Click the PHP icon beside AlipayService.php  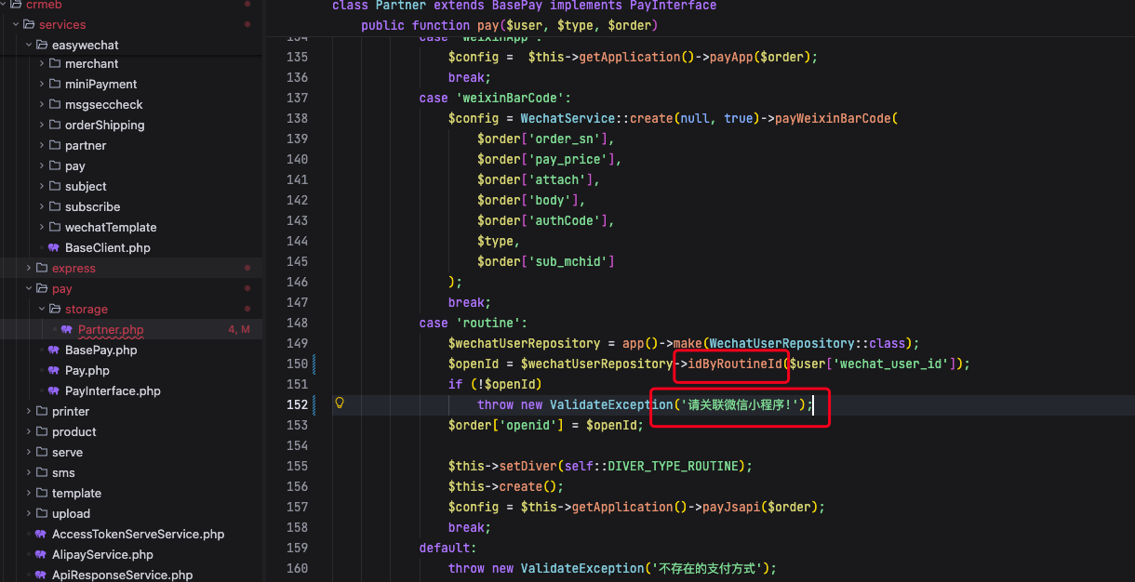click(x=41, y=554)
